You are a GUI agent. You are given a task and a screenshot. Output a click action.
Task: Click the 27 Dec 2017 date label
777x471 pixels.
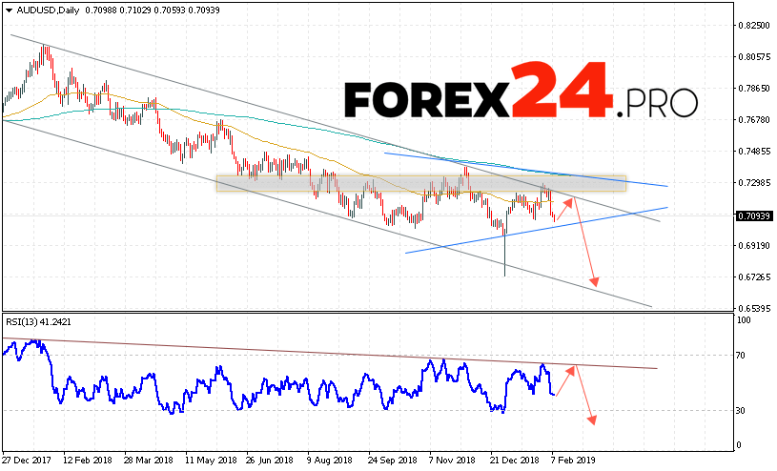[29, 461]
